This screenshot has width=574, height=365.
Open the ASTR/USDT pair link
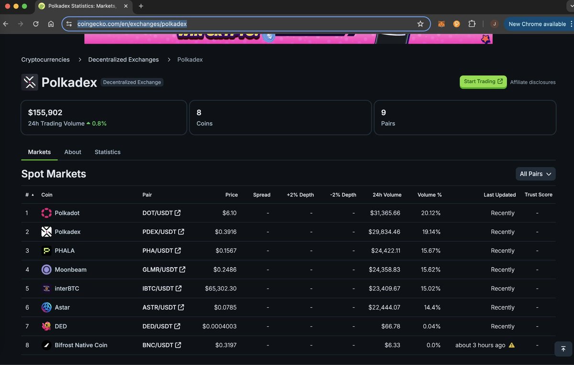click(163, 307)
